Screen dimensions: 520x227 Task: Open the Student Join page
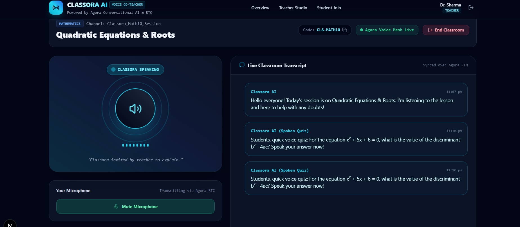click(329, 8)
